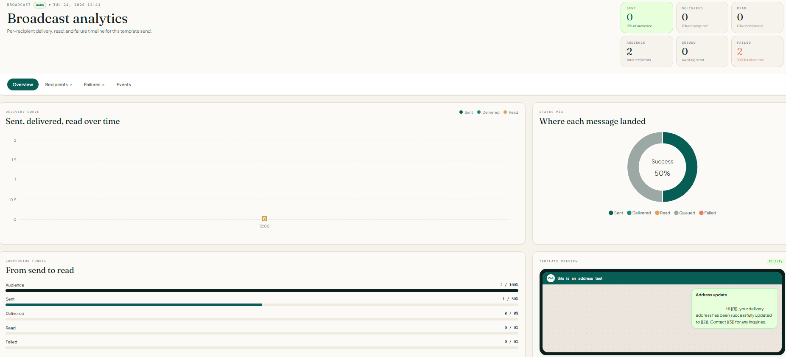Image resolution: width=786 pixels, height=357 pixels.
Task: Select the Audience stat card
Action: [647, 51]
